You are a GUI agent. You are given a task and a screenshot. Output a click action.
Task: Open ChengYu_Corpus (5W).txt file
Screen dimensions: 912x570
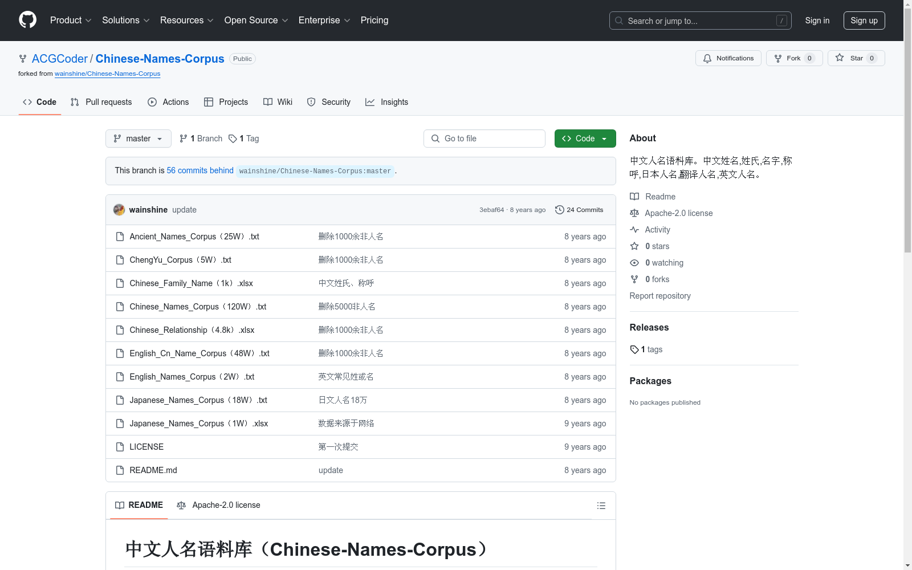pos(180,260)
